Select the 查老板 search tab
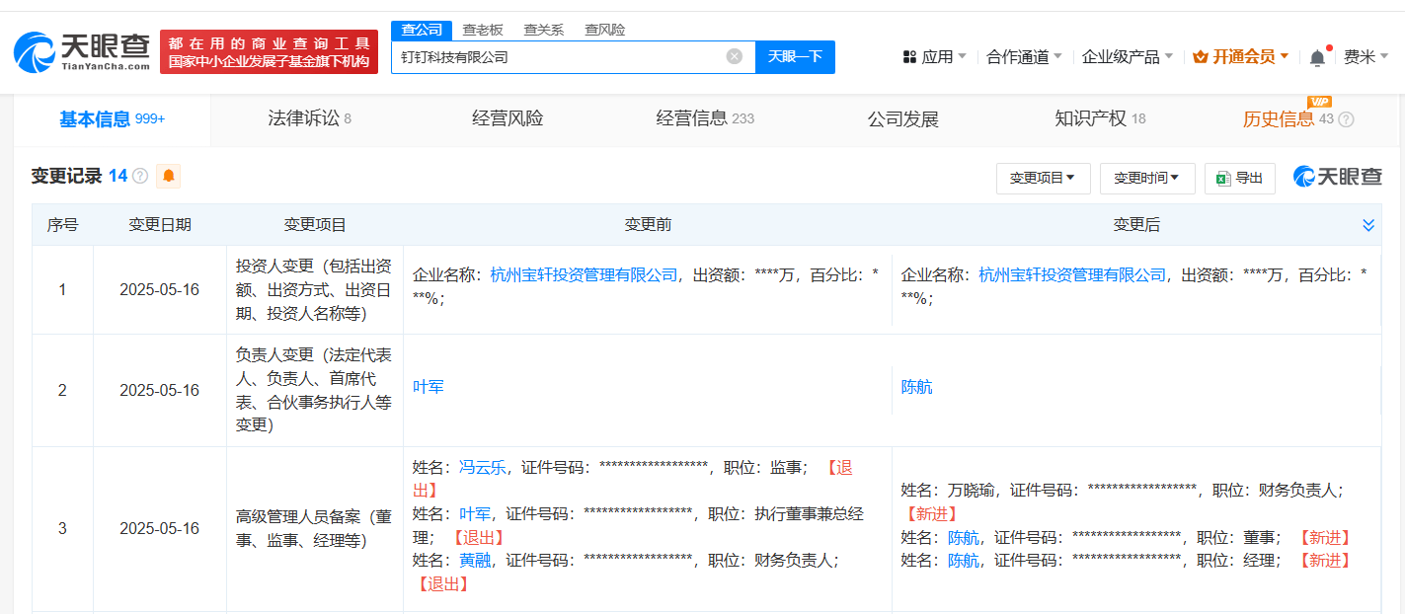Screen dimensions: 1405x614 (483, 30)
